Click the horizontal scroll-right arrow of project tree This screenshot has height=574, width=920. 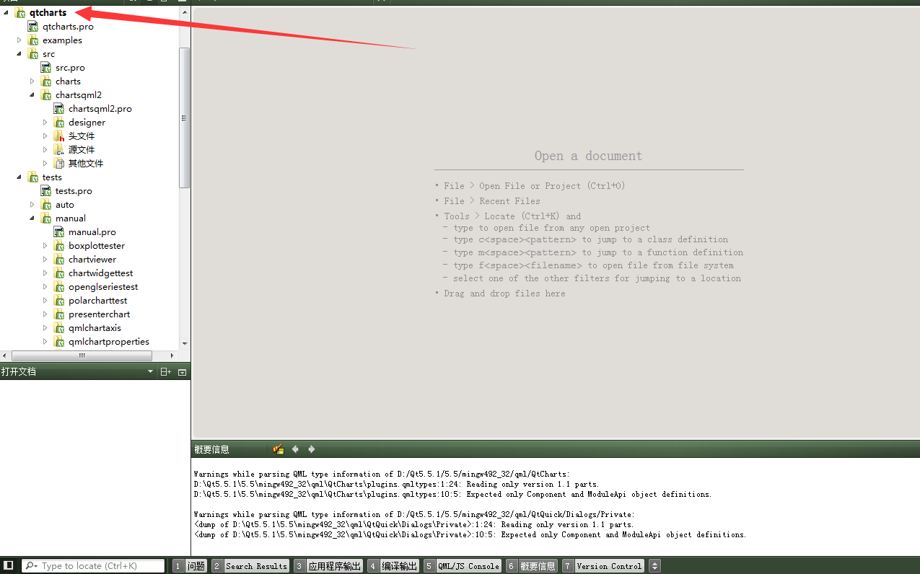pyautogui.click(x=172, y=356)
